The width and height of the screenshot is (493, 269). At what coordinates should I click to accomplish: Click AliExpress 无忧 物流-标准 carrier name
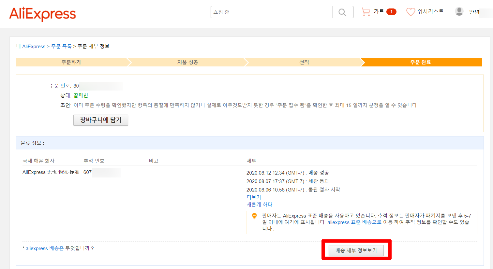pyautogui.click(x=51, y=172)
